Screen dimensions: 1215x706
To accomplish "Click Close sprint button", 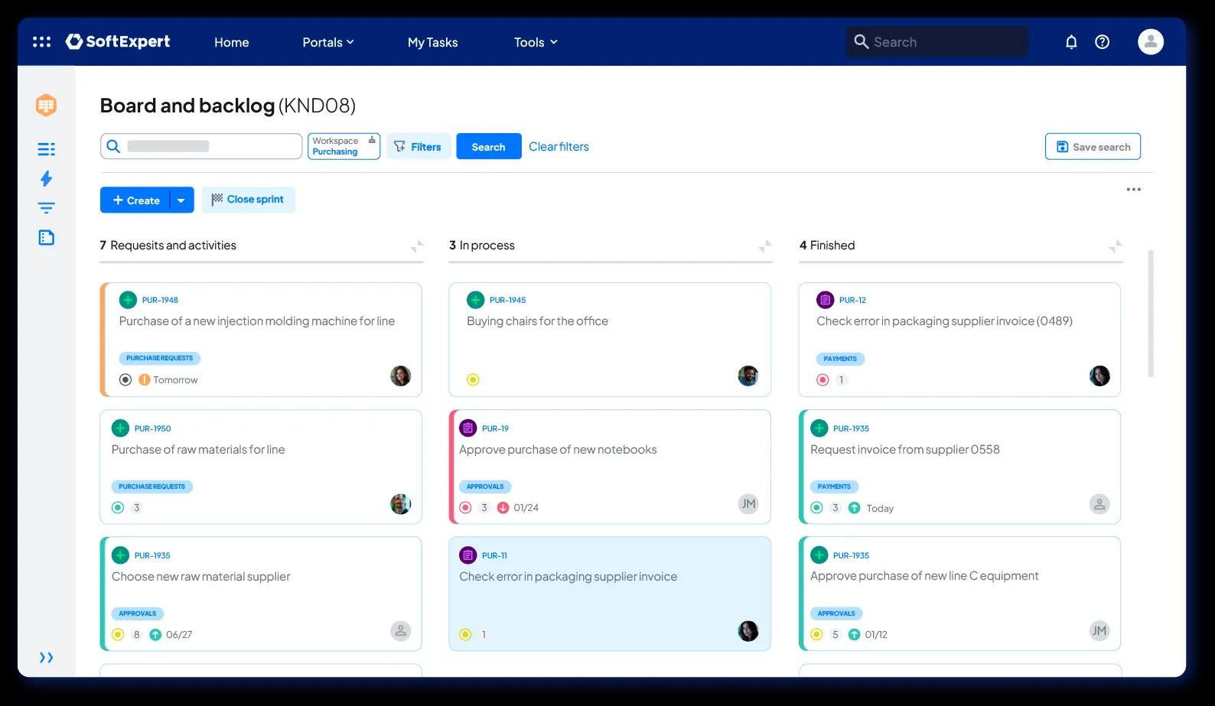I will (248, 200).
